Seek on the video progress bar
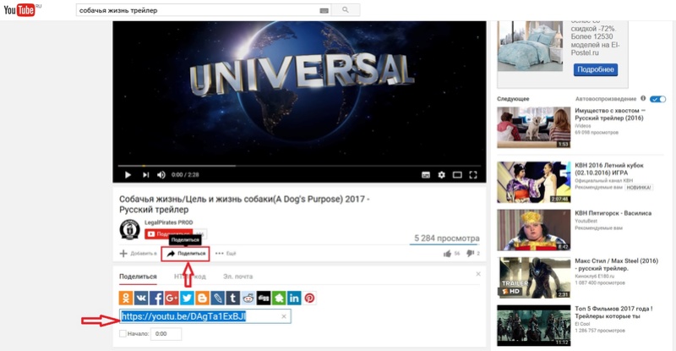676x351 pixels. 299,166
